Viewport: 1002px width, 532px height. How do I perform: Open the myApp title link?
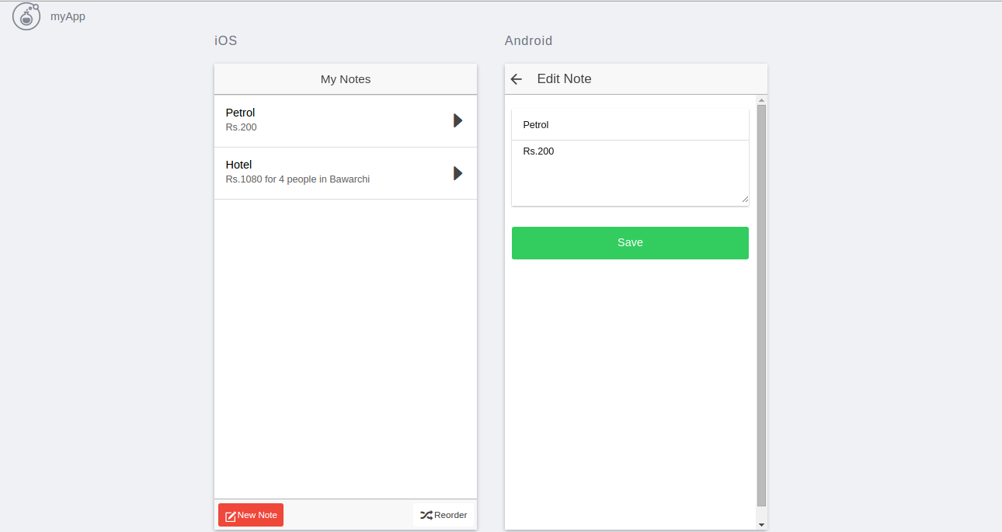coord(68,16)
